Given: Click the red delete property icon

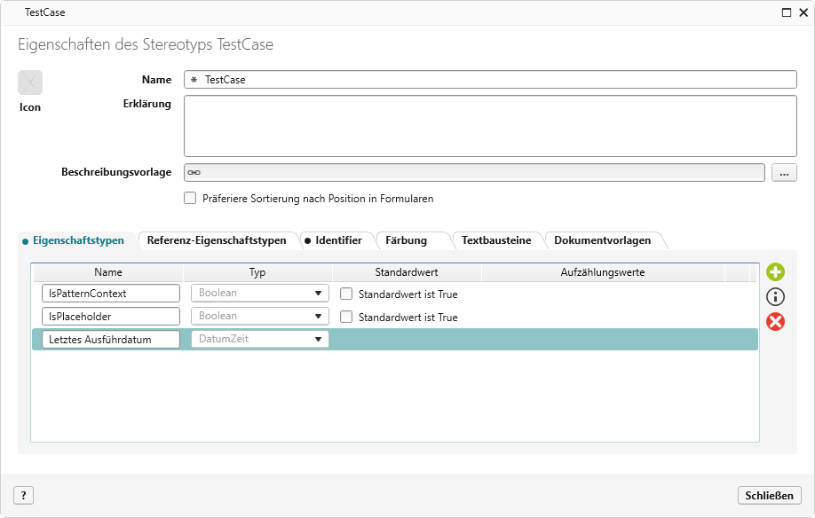Looking at the screenshot, I should 775,321.
